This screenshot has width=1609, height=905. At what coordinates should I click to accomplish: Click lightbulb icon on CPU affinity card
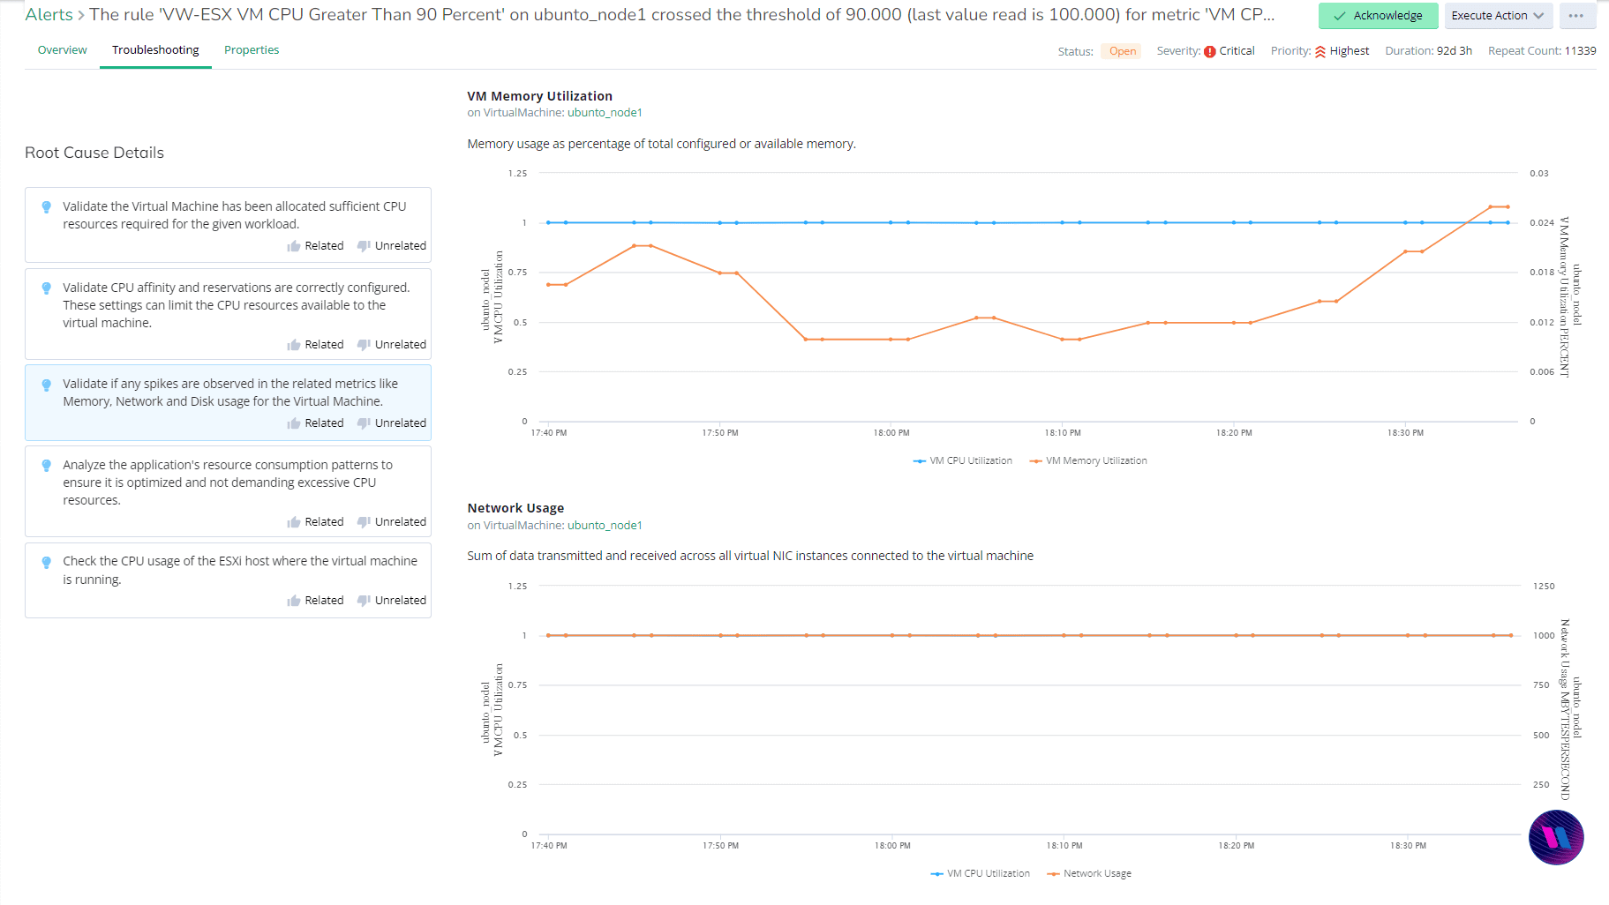pyautogui.click(x=47, y=288)
